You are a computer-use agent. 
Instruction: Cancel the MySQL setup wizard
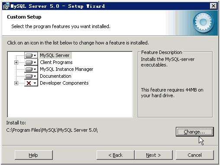[195, 155]
